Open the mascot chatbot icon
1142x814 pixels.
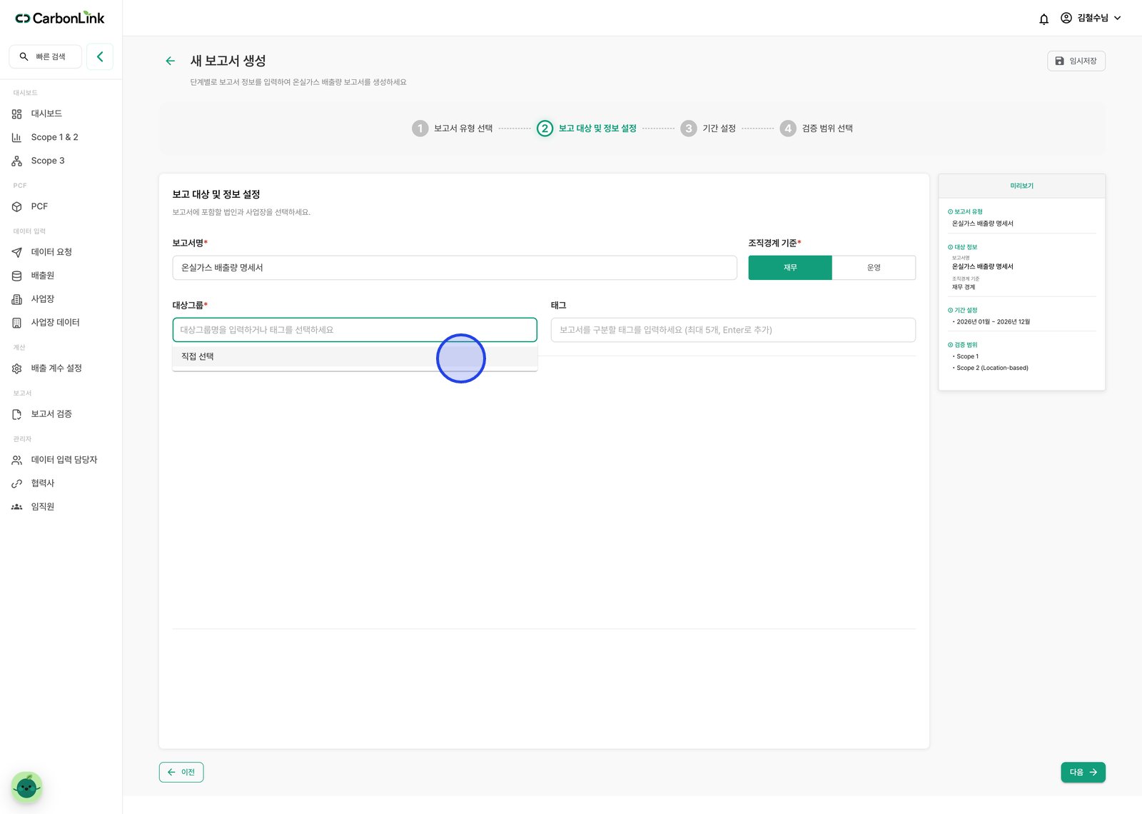click(x=26, y=787)
